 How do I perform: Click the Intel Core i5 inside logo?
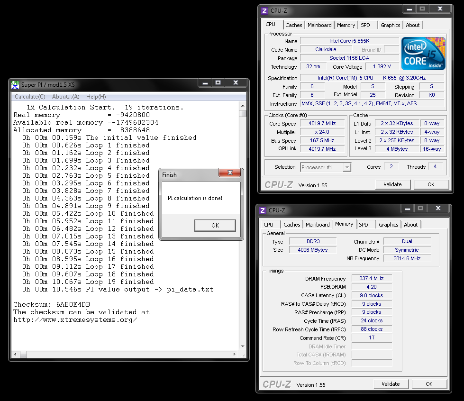[x=423, y=54]
